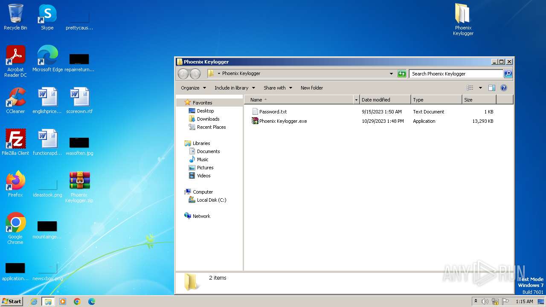The width and height of the screenshot is (546, 307).
Task: Select the repairreturn file on desktop
Action: point(79,62)
